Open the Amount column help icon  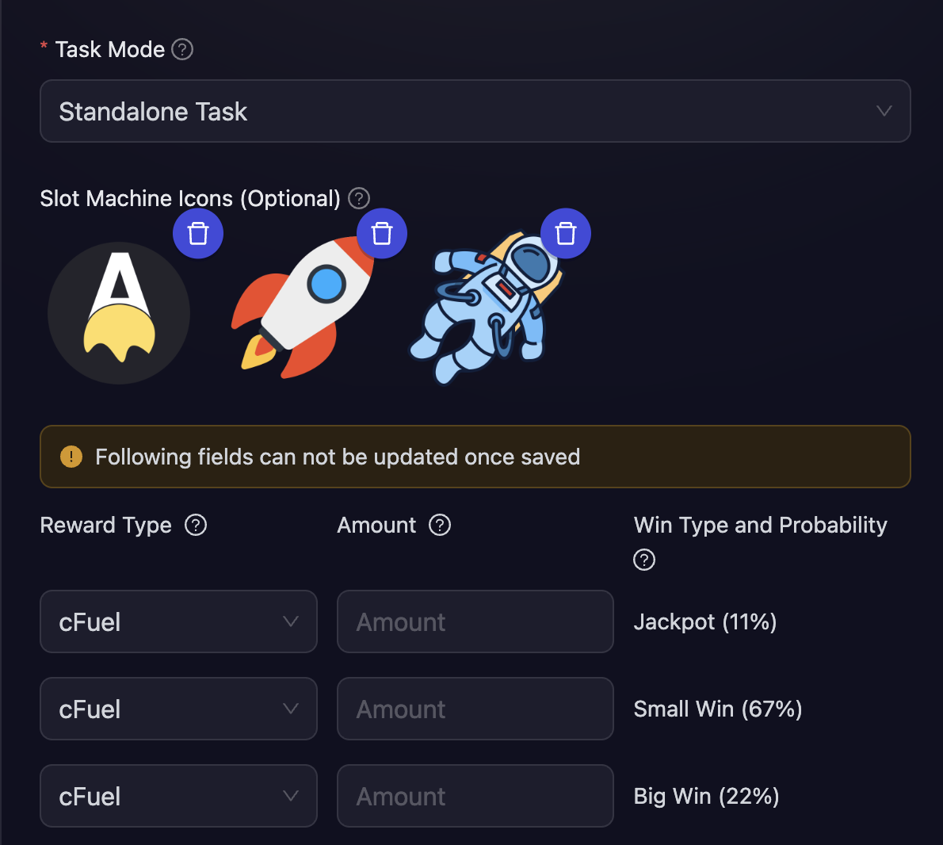point(440,525)
